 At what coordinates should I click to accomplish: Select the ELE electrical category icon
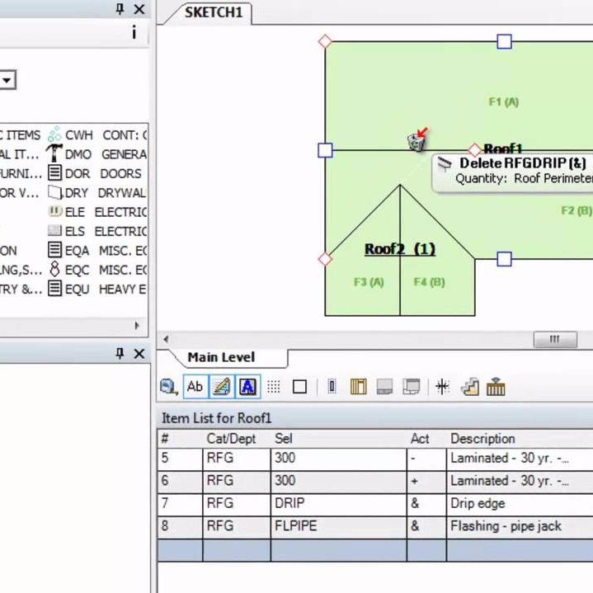(x=54, y=212)
